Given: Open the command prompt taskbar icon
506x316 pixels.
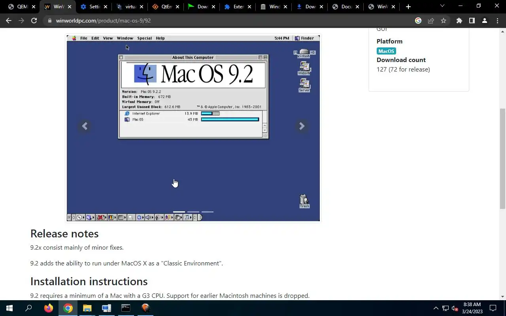Looking at the screenshot, I should tap(126, 308).
